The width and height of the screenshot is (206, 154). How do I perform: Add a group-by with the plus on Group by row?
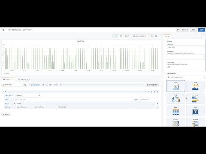pos(158,107)
